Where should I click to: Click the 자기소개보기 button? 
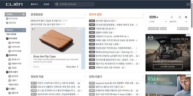154,29
